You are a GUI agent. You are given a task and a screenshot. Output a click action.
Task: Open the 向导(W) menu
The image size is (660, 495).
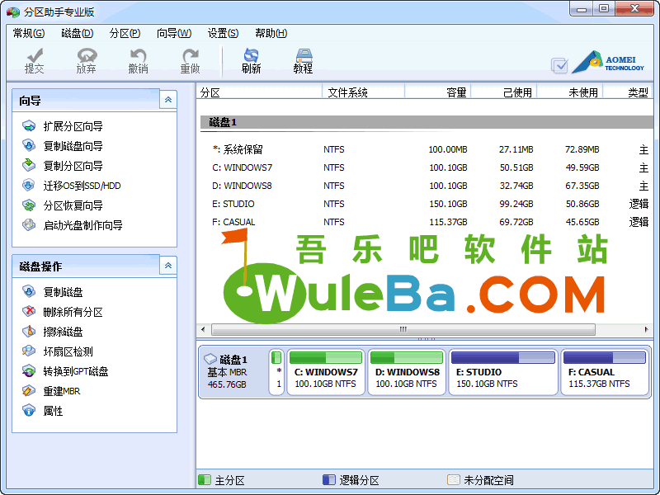(x=174, y=33)
